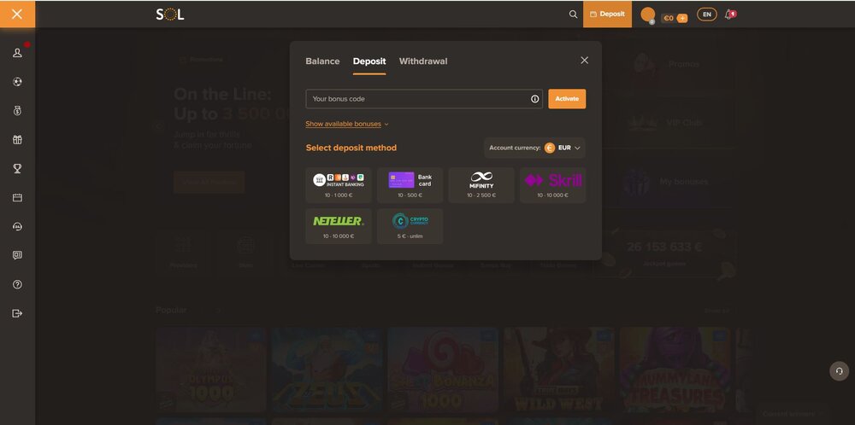Click the SOL logo
Image resolution: width=855 pixels, height=425 pixels.
coord(170,15)
